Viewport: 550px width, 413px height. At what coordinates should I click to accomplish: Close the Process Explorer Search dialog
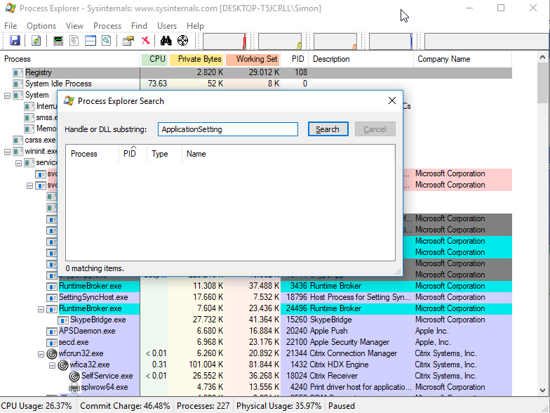[392, 101]
